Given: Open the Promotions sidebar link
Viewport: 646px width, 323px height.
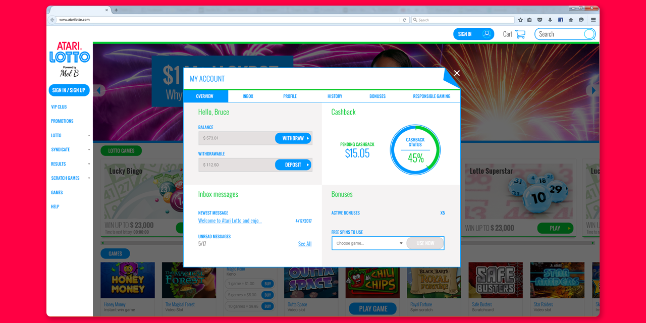Looking at the screenshot, I should [62, 121].
